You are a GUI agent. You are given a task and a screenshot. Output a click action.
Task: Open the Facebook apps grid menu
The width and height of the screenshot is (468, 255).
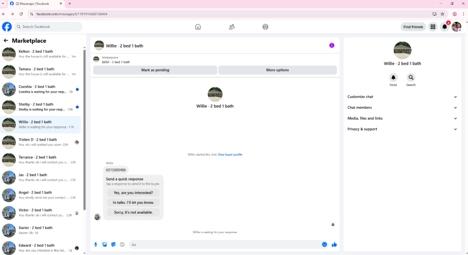tap(433, 27)
